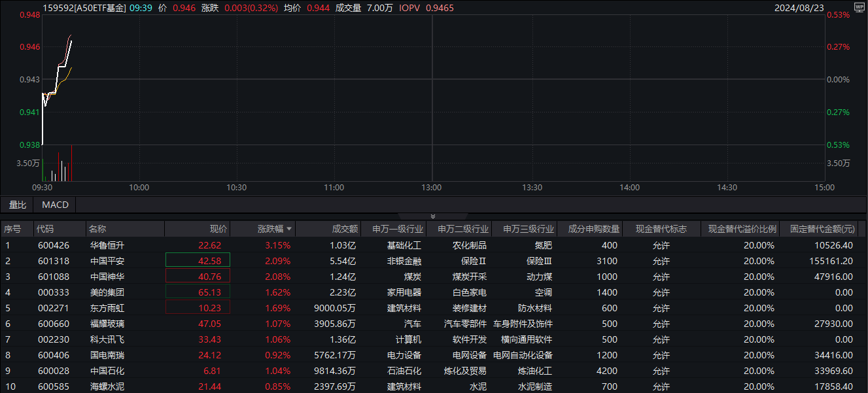Click the 科大讯飞 stock name

click(x=107, y=340)
